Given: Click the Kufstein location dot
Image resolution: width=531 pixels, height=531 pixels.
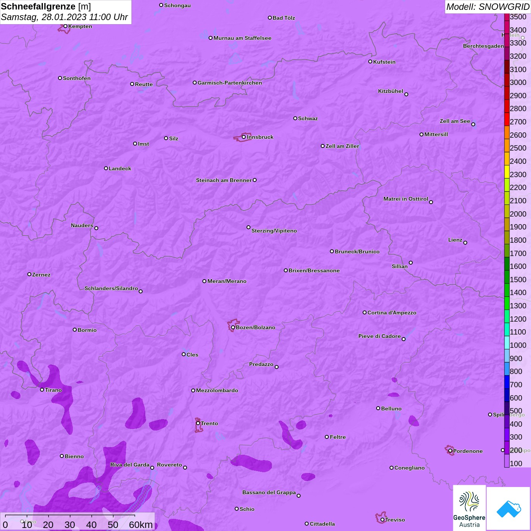Looking at the screenshot, I should click(370, 61).
